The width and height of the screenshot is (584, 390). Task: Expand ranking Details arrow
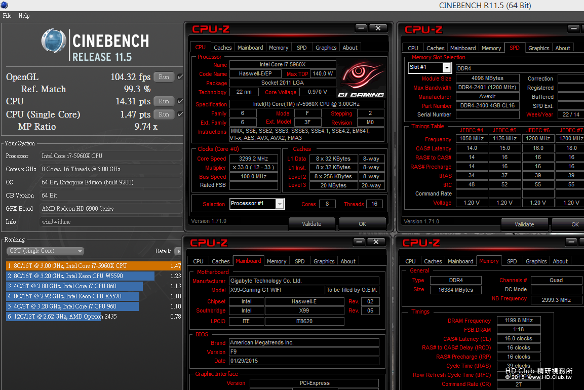point(178,251)
